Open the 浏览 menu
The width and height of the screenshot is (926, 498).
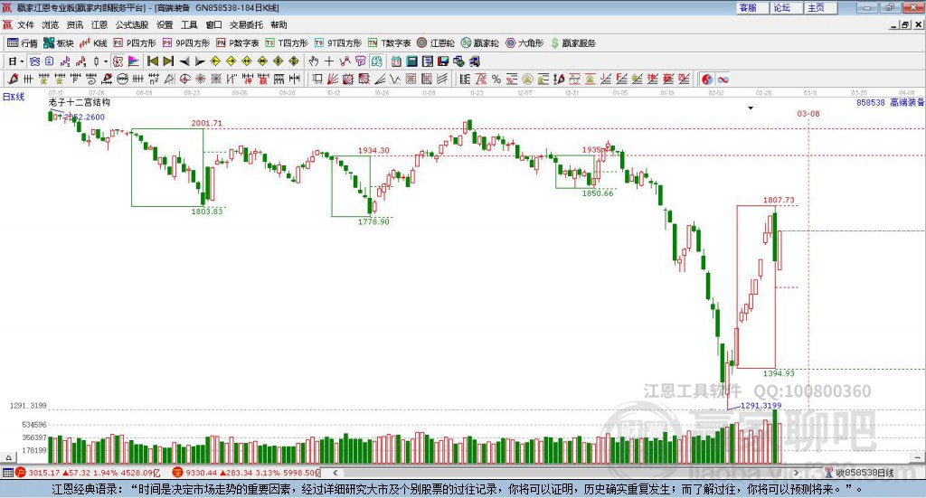pyautogui.click(x=51, y=24)
